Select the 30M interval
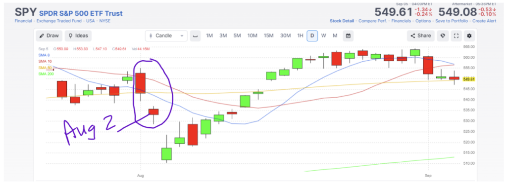507x185 pixels. click(x=285, y=36)
